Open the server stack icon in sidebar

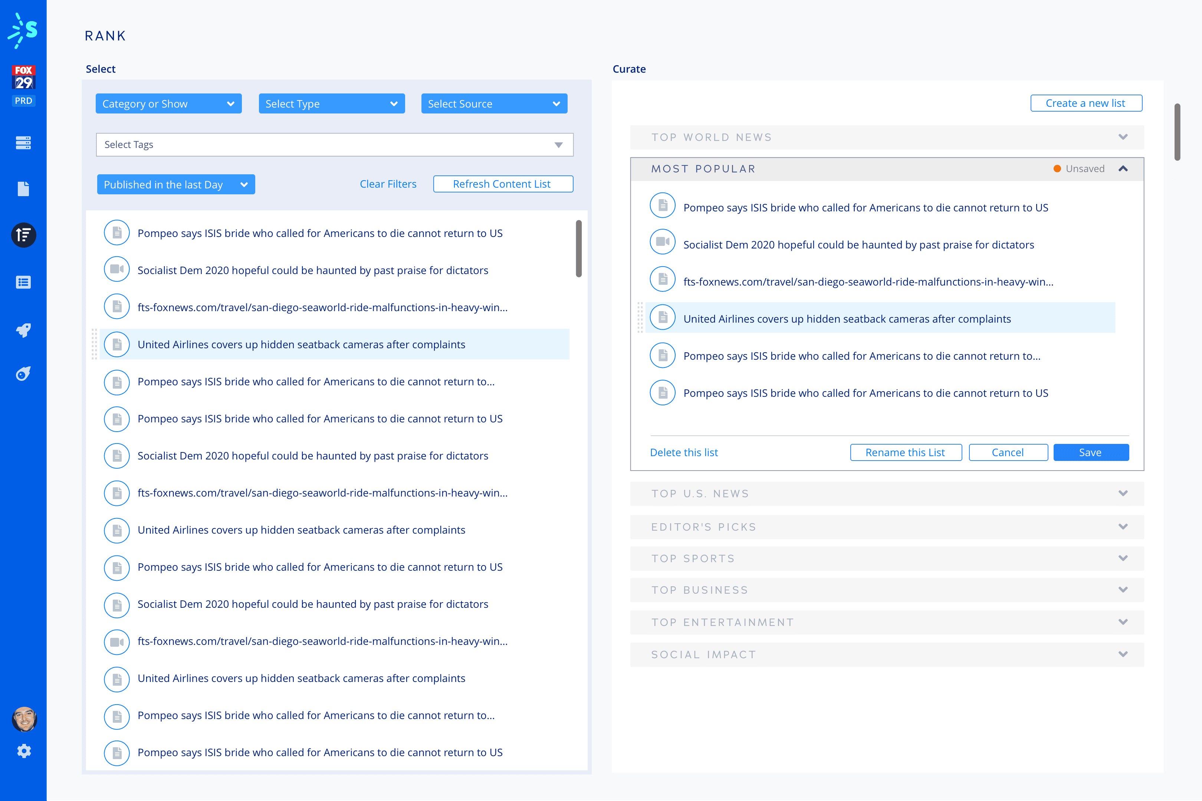click(x=23, y=142)
